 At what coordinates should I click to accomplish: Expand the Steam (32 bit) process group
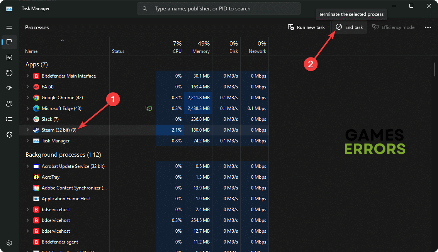[x=27, y=130]
